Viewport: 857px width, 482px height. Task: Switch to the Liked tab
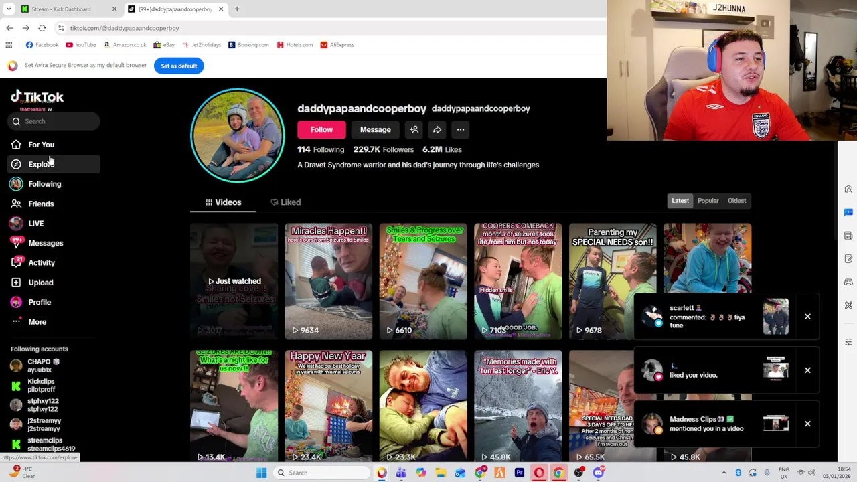pos(286,202)
